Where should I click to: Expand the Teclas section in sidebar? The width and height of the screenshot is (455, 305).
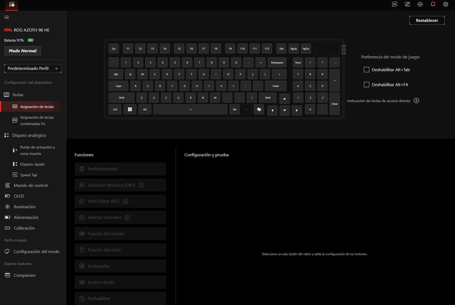(18, 95)
